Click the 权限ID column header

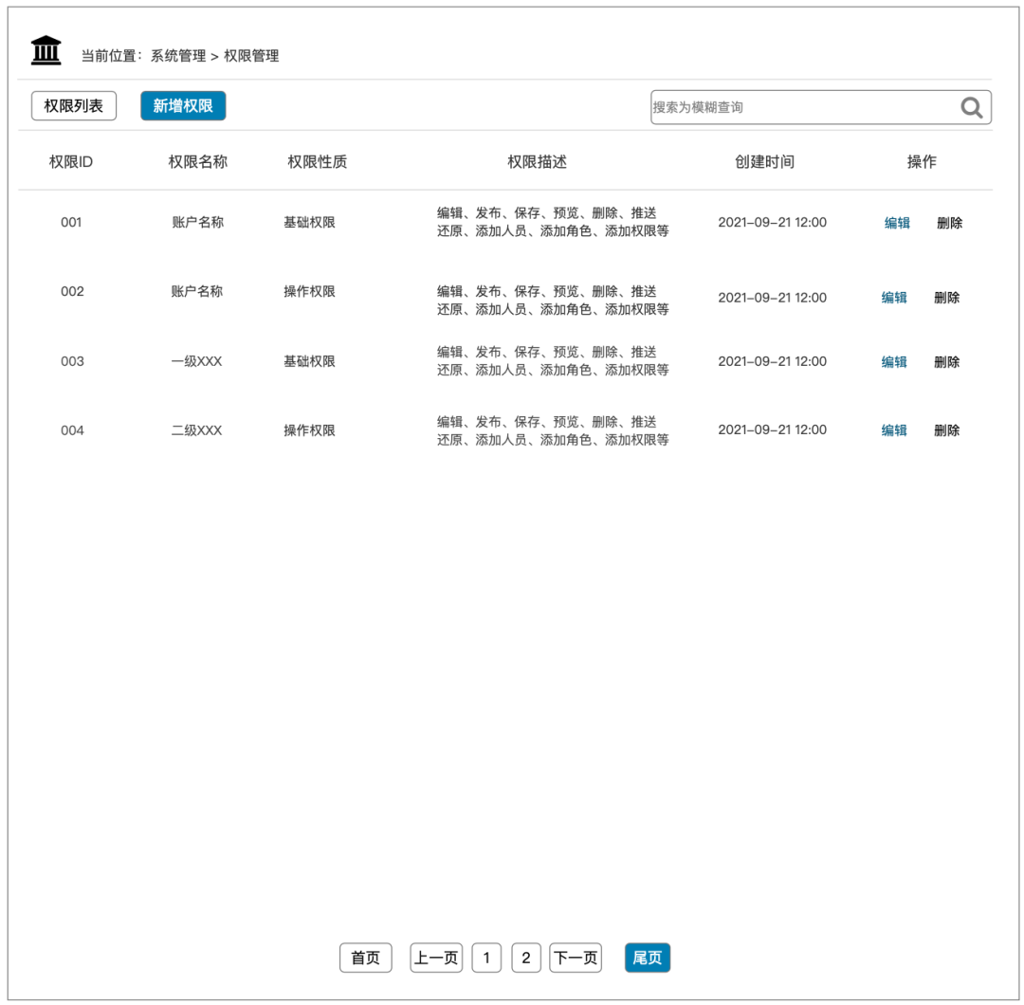[71, 162]
